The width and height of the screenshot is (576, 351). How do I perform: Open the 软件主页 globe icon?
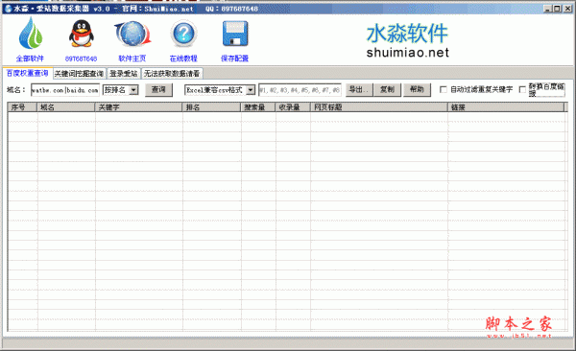point(132,34)
